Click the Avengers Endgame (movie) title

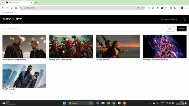(155, 59)
